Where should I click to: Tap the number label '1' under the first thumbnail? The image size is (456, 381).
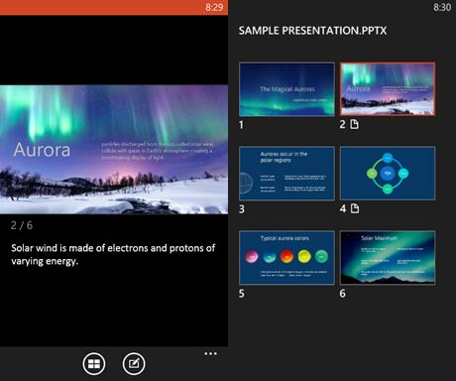point(241,125)
